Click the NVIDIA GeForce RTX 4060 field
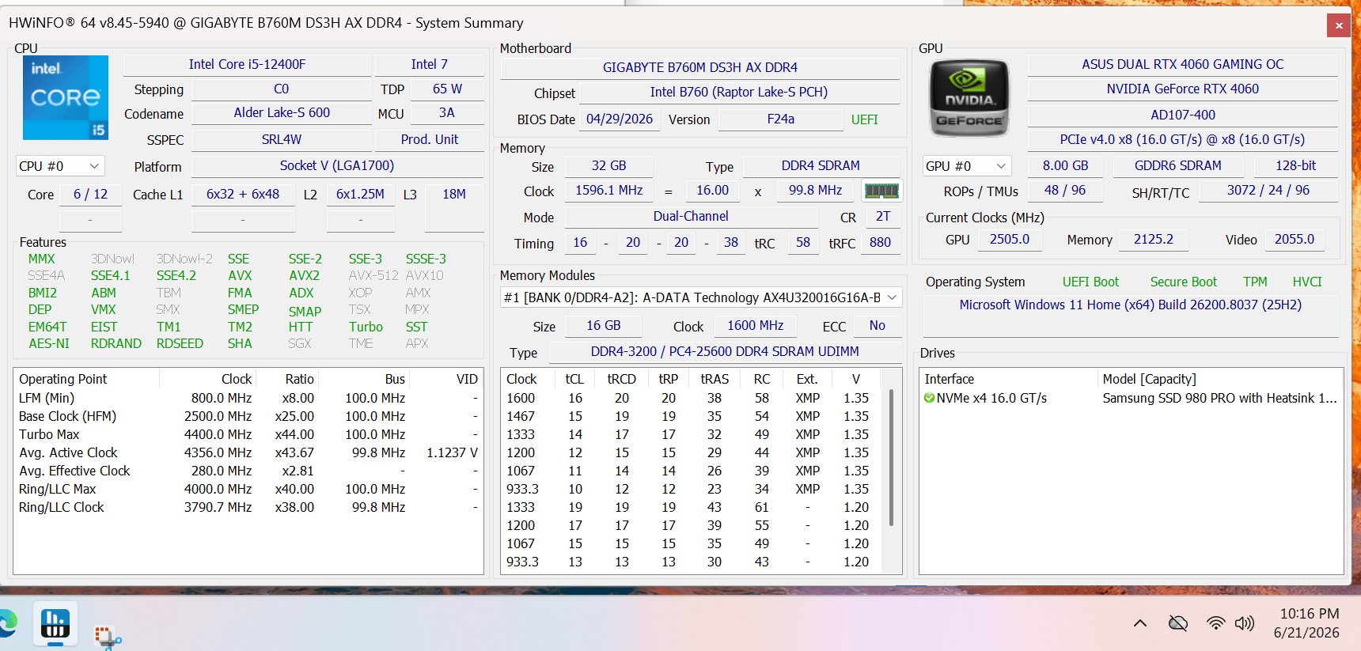1361x651 pixels. coord(1183,89)
